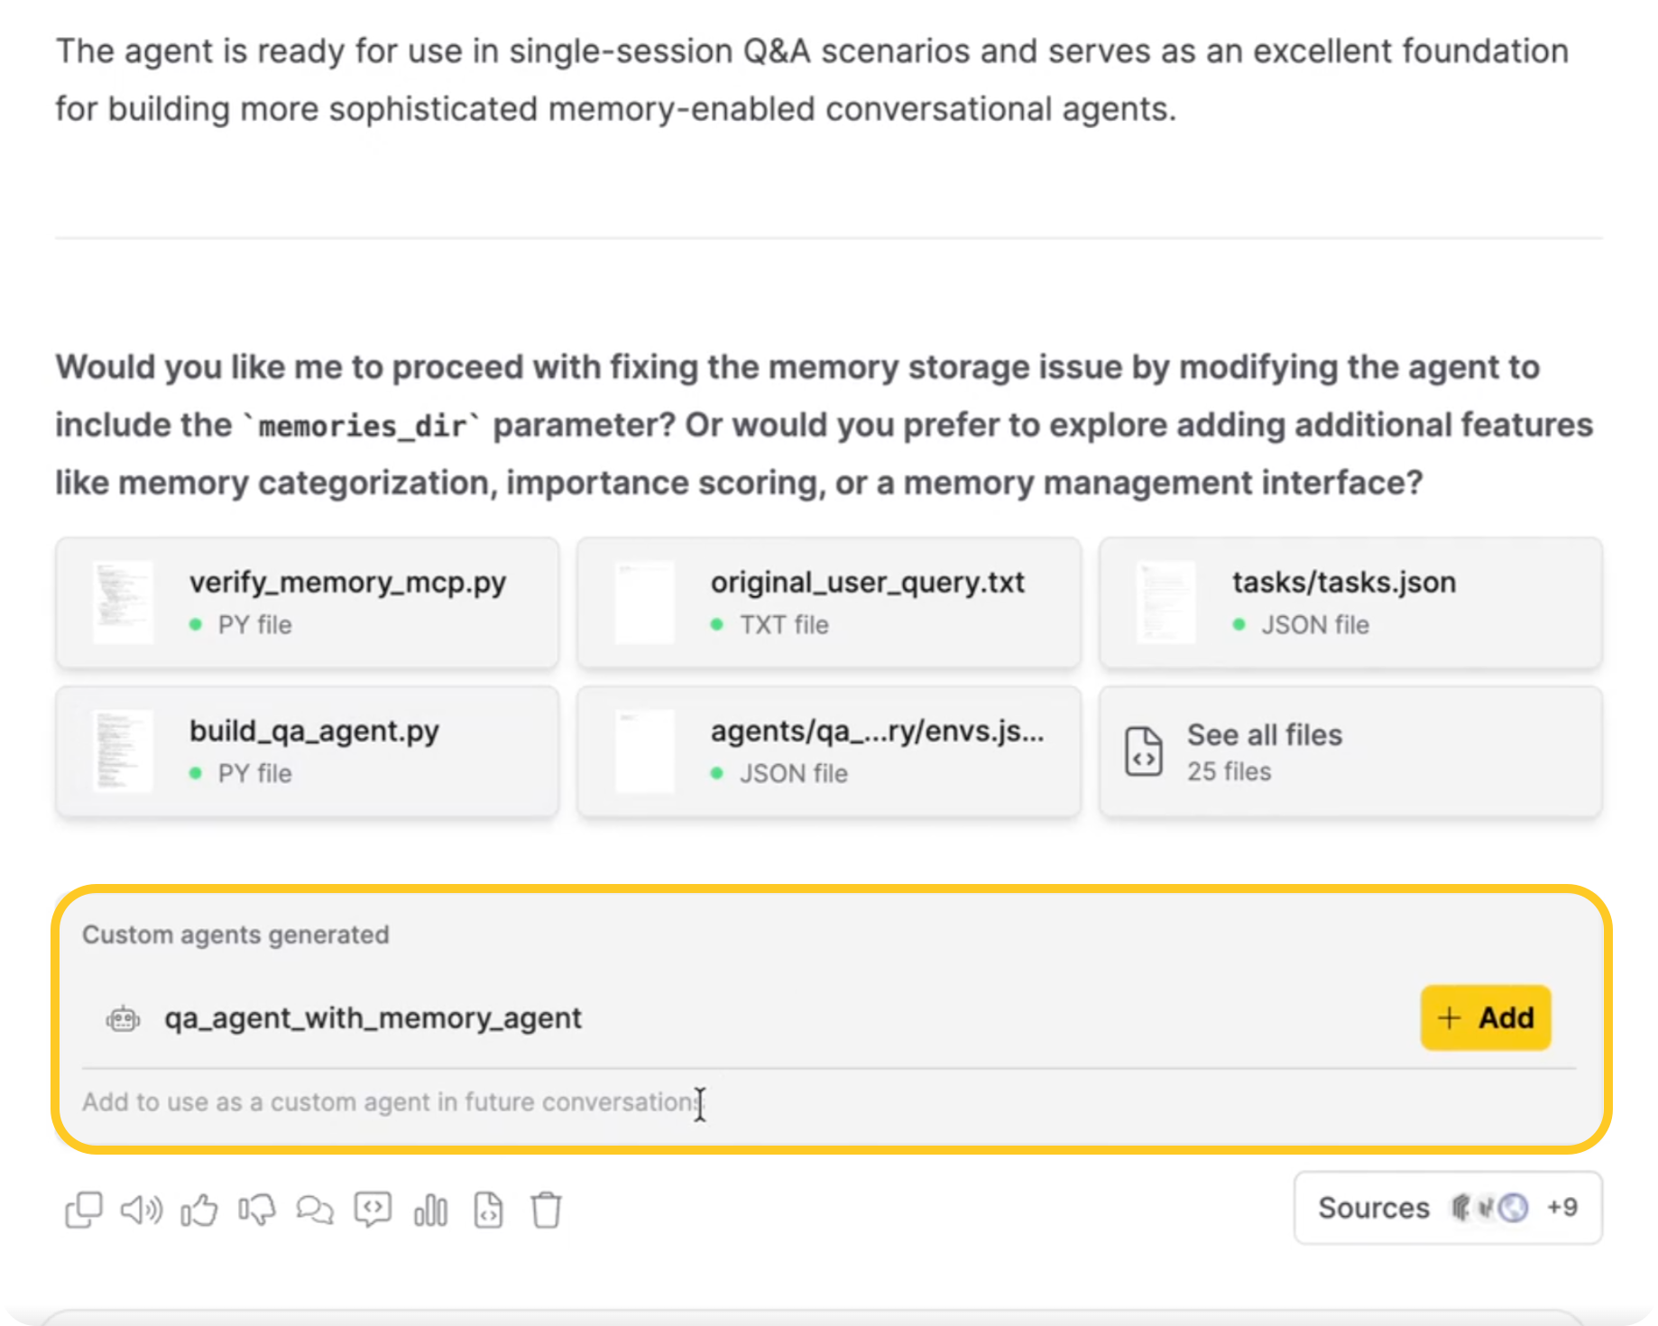Click the code file icon in toolbar
Image resolution: width=1658 pixels, height=1326 pixels.
click(x=488, y=1210)
